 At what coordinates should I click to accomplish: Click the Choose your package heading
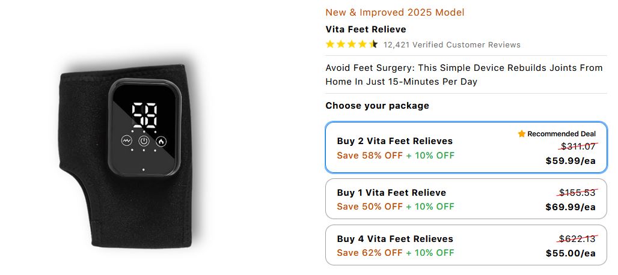pos(377,106)
